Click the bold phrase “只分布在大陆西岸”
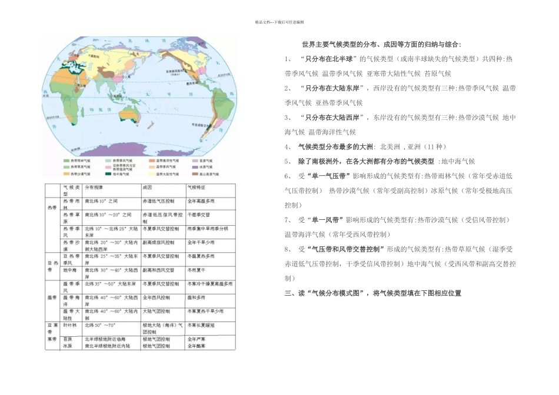The height and width of the screenshot is (395, 559). pyautogui.click(x=332, y=118)
